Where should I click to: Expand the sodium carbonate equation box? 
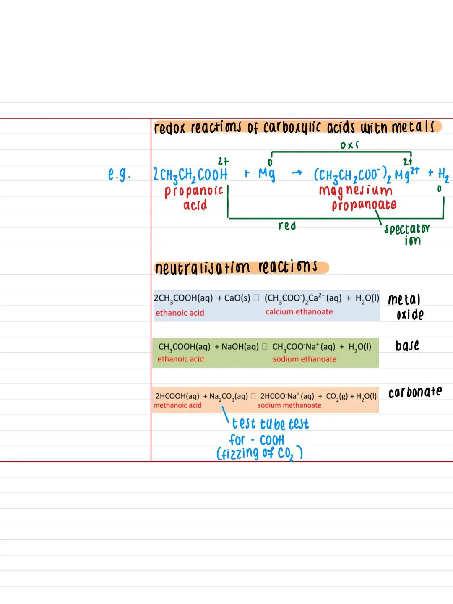tap(266, 400)
